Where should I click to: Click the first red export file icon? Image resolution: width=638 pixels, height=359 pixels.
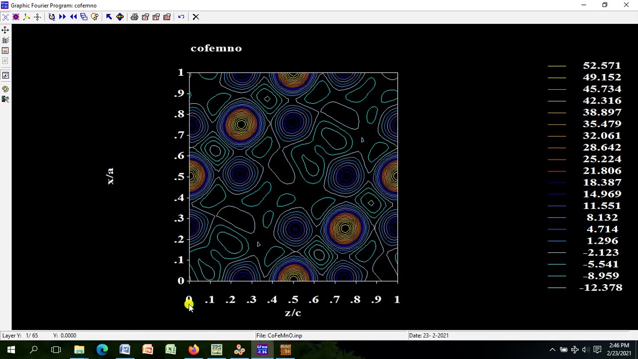[145, 17]
